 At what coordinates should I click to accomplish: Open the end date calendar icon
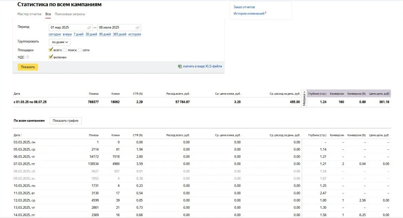coord(137,28)
